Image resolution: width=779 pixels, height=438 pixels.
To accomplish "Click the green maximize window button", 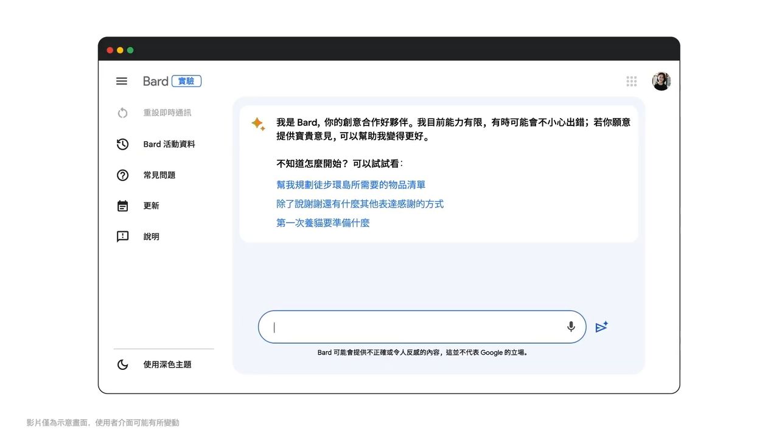I will [130, 50].
